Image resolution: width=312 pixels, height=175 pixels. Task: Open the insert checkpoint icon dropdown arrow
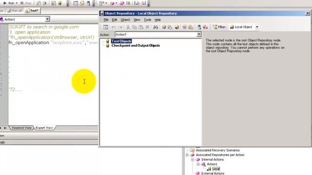tap(106, 3)
